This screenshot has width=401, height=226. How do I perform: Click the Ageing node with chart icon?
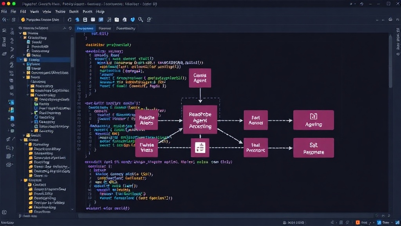pos(314,120)
